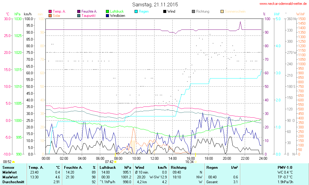Click the Regen Gesamt value 3.1
This screenshot has height=185, width=309.
(235, 182)
